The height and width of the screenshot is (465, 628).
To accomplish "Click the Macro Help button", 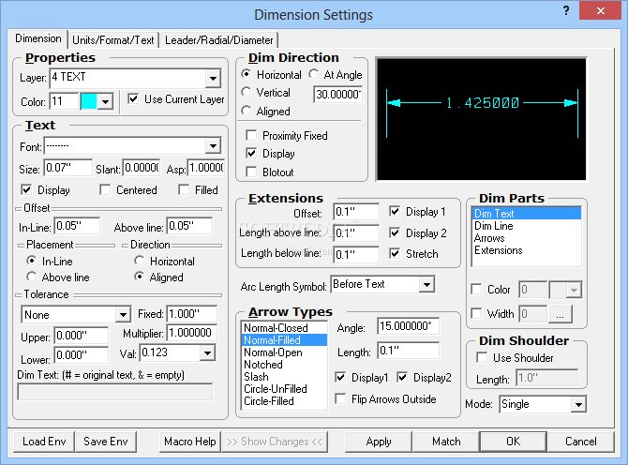I will coord(190,442).
